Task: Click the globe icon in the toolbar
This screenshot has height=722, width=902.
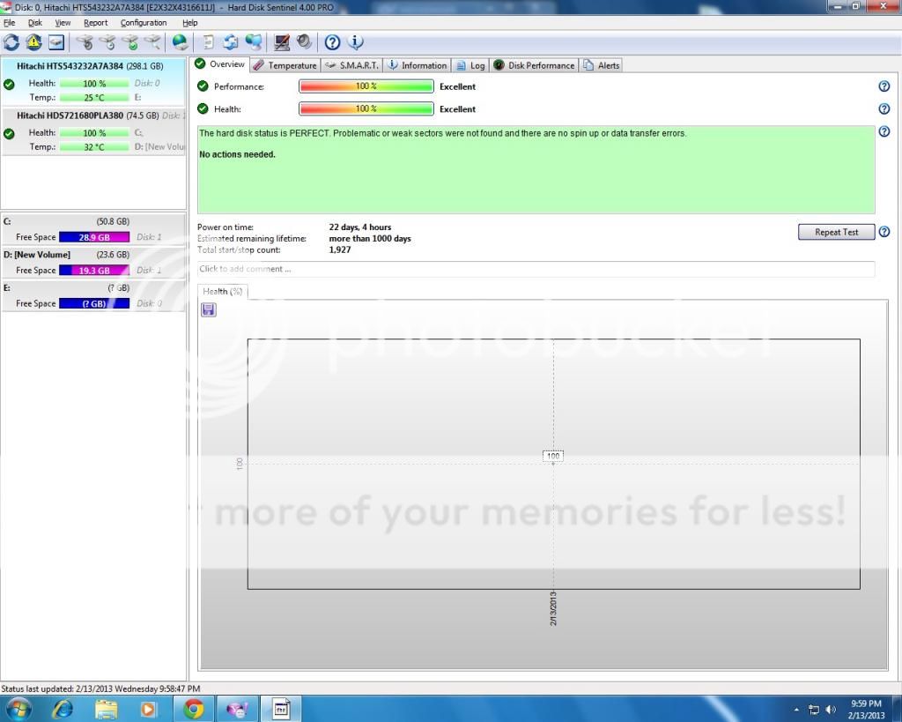Action: coord(180,41)
